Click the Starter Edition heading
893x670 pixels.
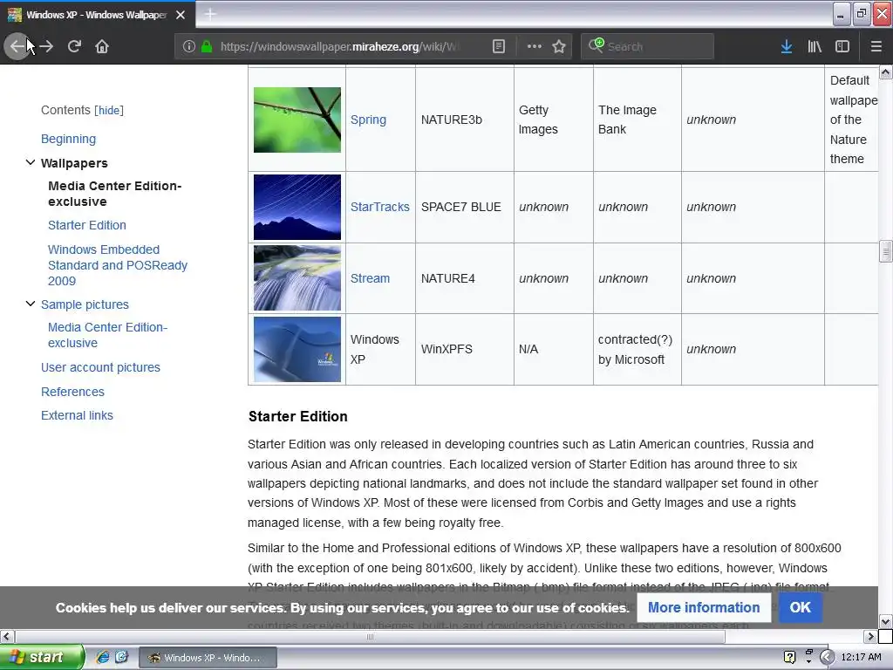pyautogui.click(x=298, y=416)
